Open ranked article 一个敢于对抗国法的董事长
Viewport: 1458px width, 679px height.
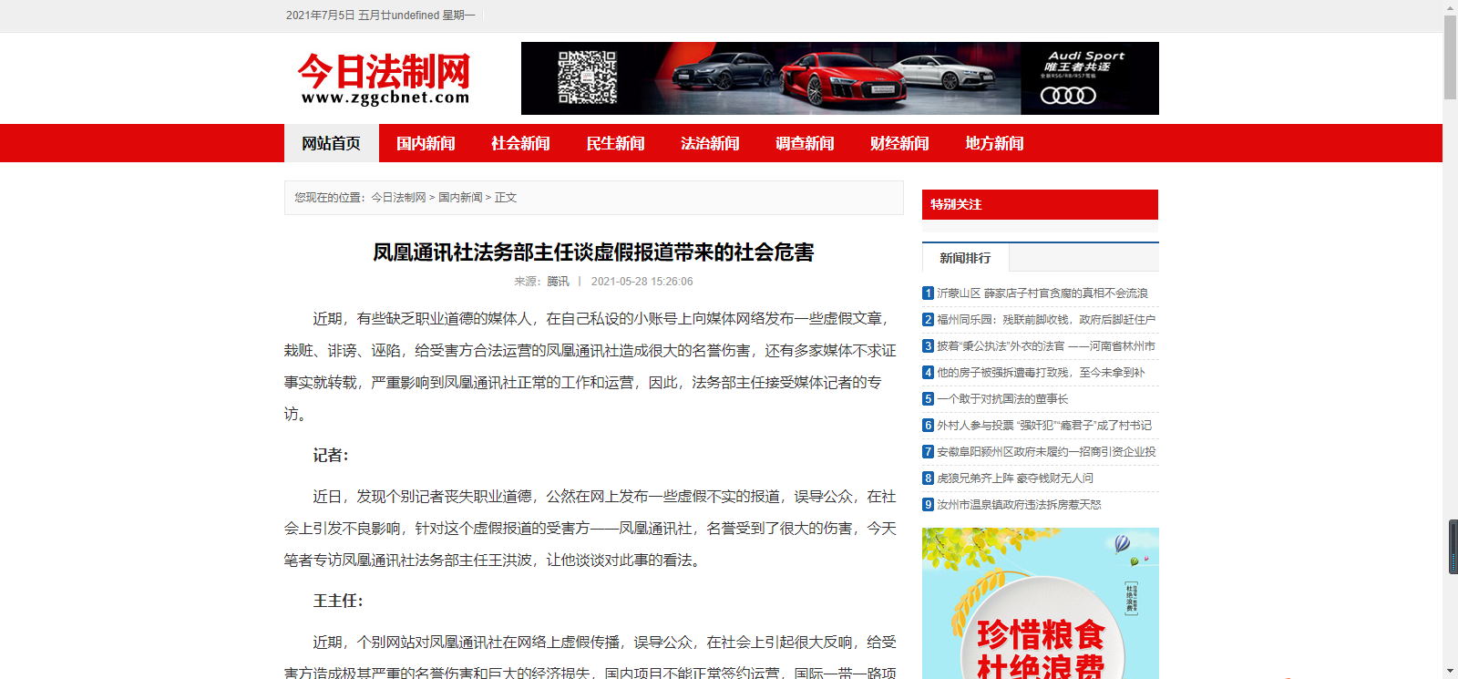coord(1002,398)
